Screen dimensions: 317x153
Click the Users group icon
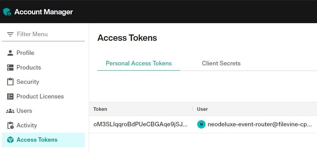pyautogui.click(x=10, y=111)
